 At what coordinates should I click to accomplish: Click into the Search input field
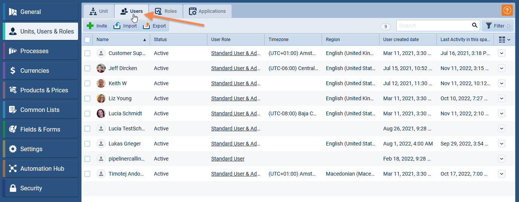coord(434,26)
